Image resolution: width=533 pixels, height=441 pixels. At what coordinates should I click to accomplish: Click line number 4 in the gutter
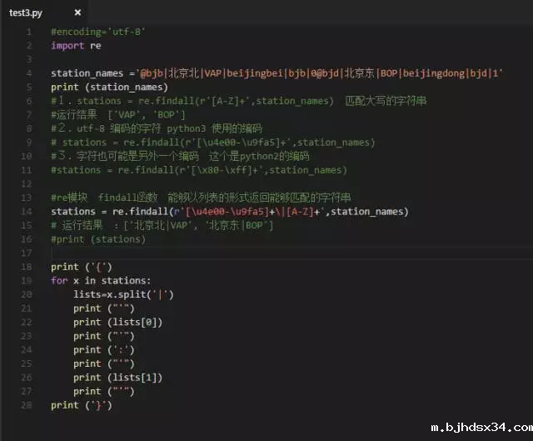[x=29, y=73]
